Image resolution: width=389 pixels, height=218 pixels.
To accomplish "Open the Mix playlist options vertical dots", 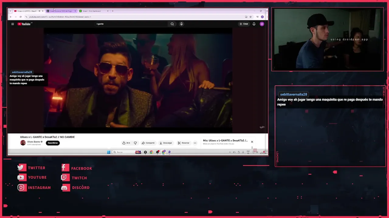I will tap(252, 148).
